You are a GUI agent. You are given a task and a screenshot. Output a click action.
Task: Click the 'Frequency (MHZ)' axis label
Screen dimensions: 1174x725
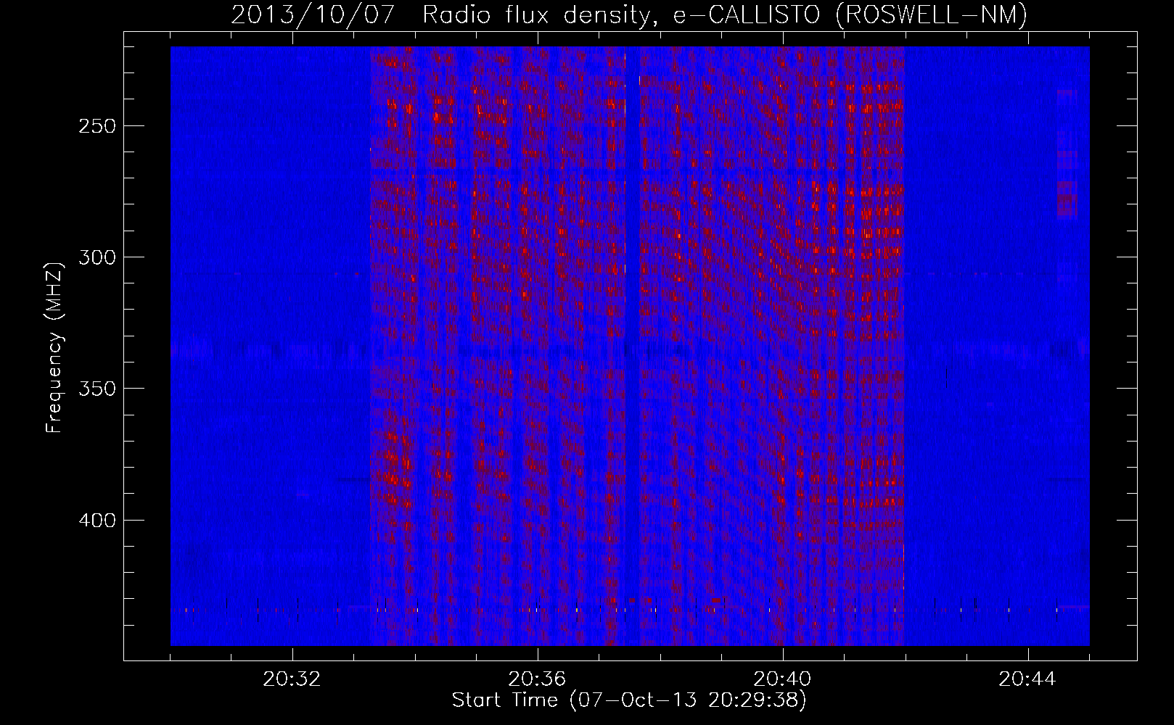(54, 347)
